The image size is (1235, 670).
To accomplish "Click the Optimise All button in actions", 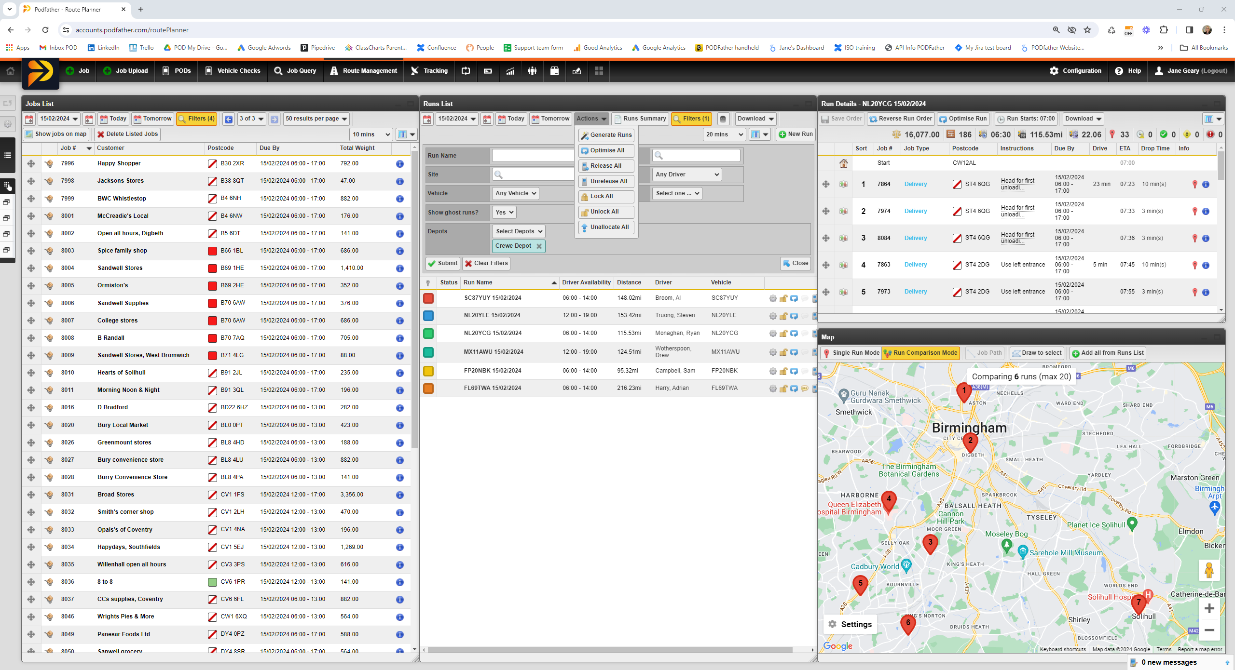I will (x=605, y=150).
